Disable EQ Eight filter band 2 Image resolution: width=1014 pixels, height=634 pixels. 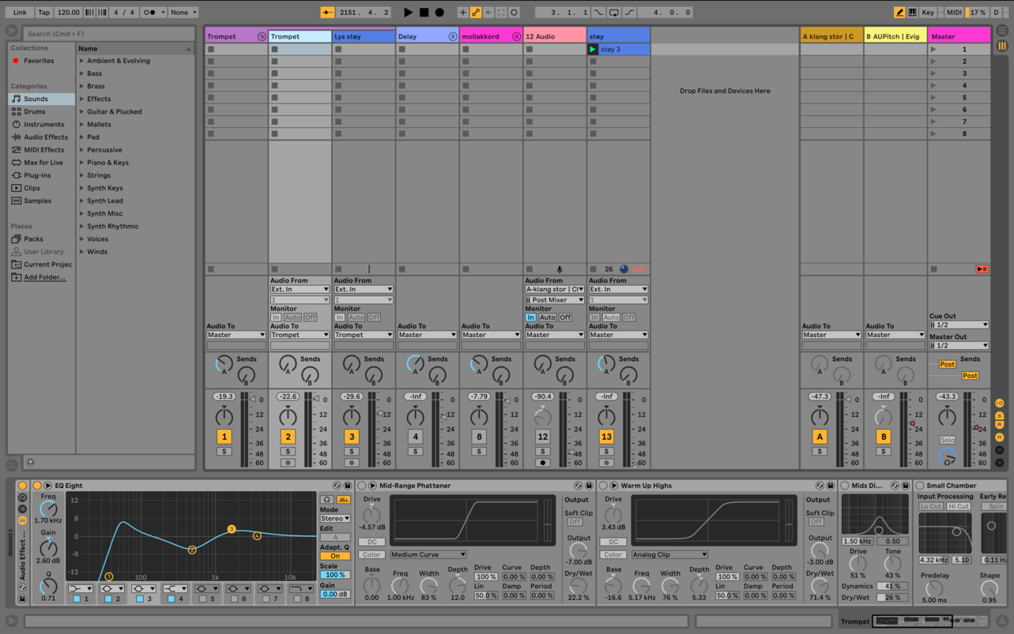(x=108, y=600)
